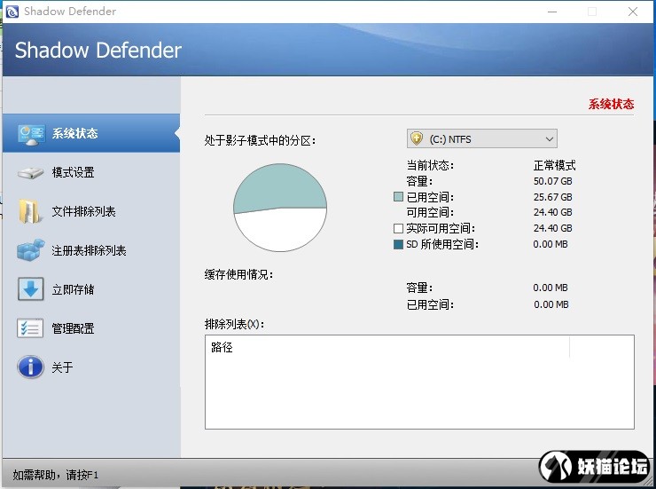Minimize the Shadow Defender window
Viewport: 656px width, 489px height.
coord(552,12)
